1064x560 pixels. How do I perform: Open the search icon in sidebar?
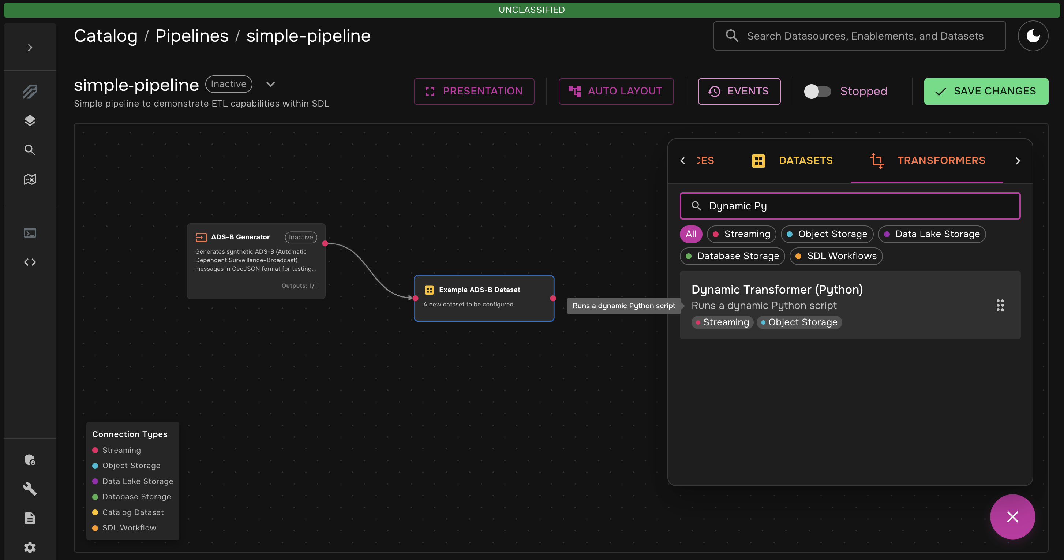pyautogui.click(x=30, y=150)
